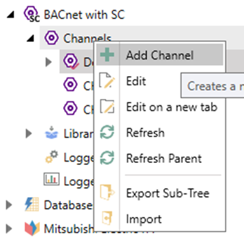Select the Channels tree item label
The width and height of the screenshot is (244, 239).
87,38
